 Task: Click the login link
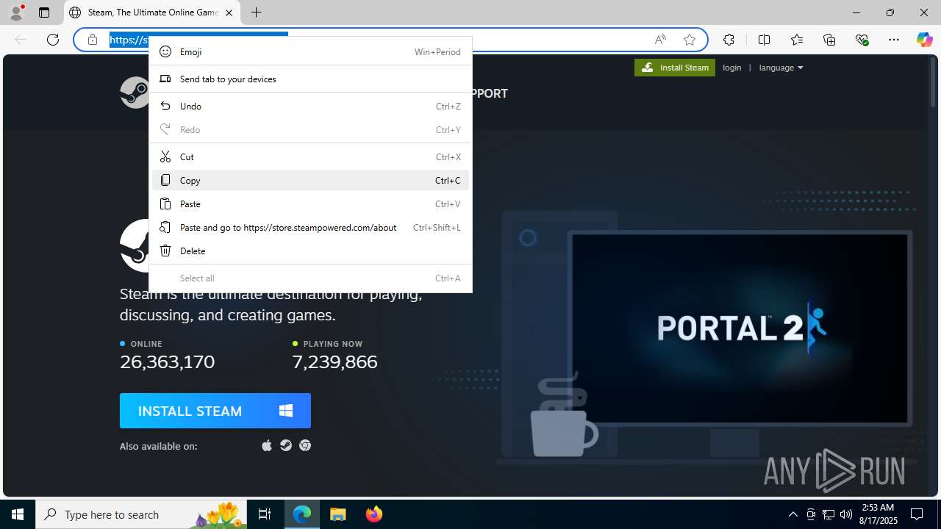click(x=732, y=68)
